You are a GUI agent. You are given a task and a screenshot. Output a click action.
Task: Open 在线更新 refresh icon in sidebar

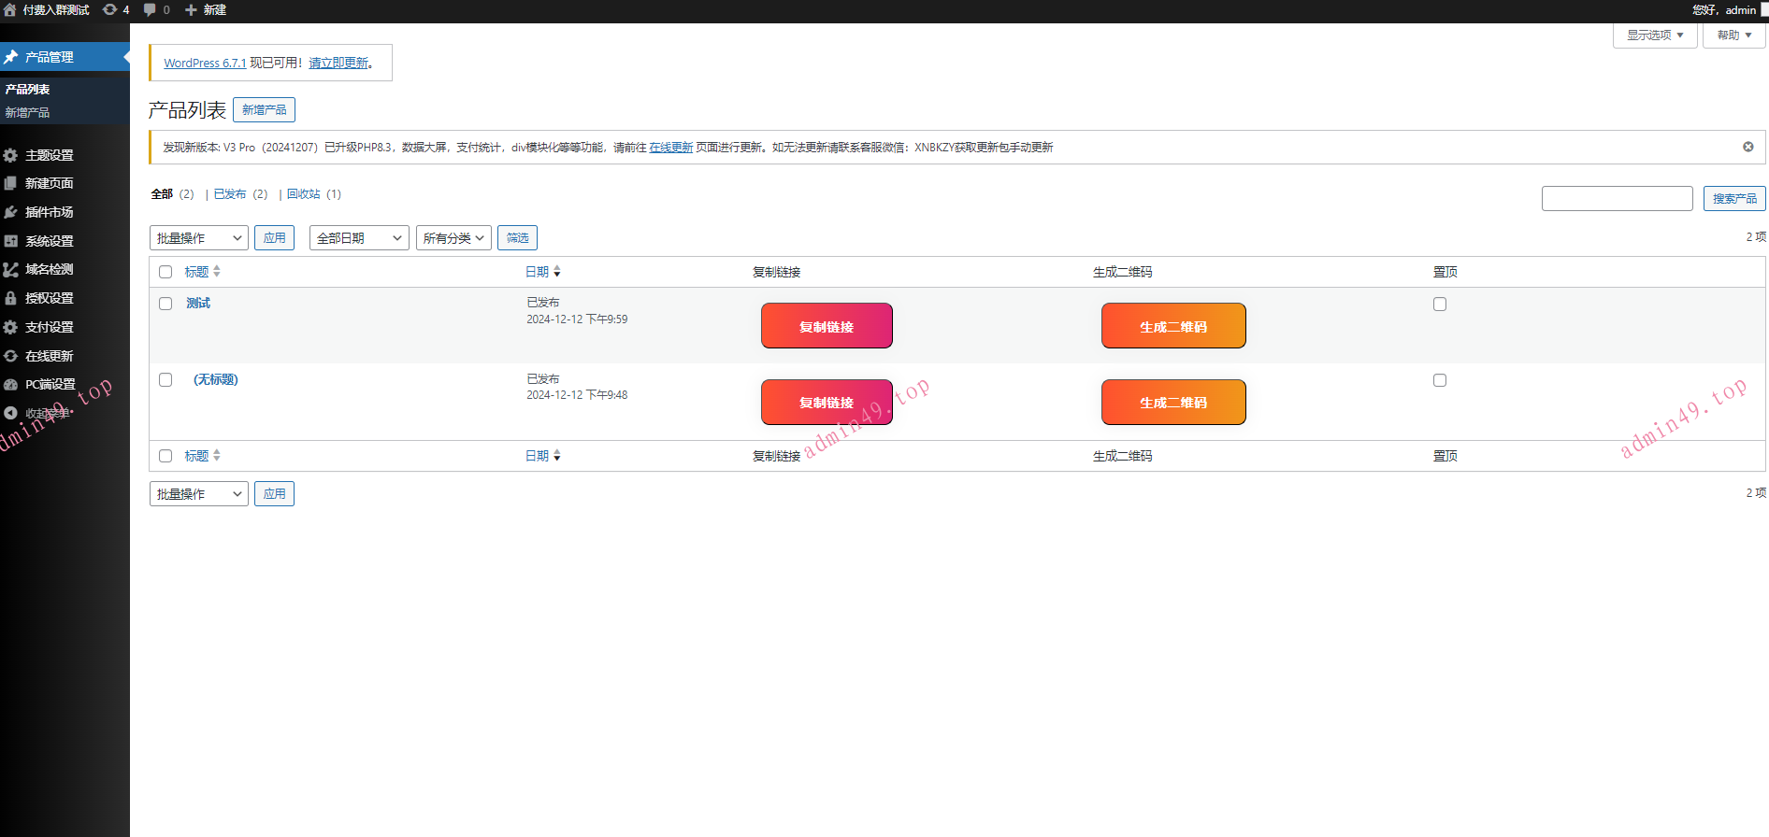tap(11, 356)
